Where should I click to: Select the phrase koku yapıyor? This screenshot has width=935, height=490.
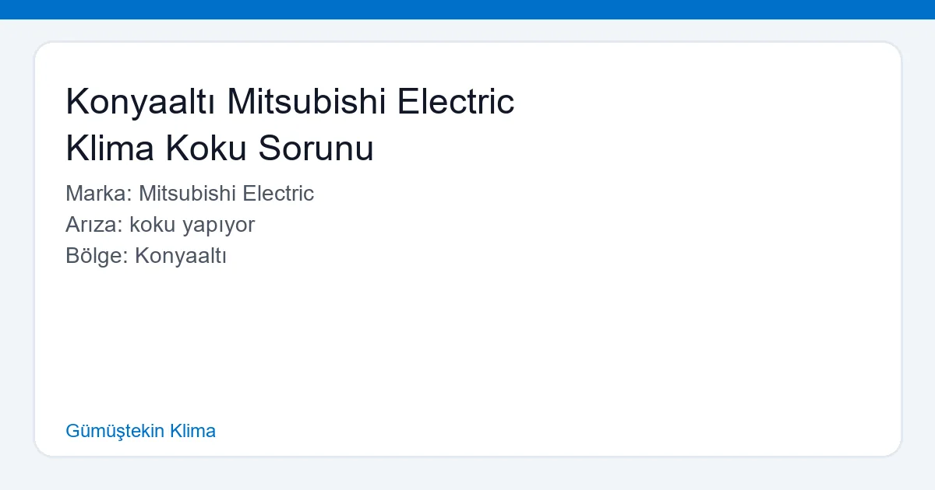coord(192,225)
